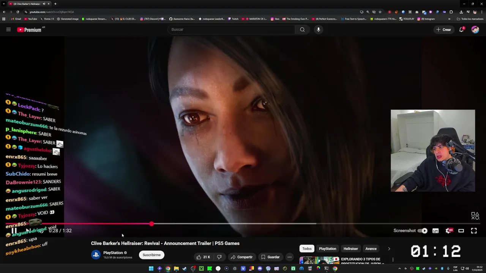
Task: Click the Screenshot button on player
Action: (x=405, y=231)
